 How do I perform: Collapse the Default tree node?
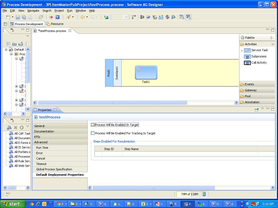point(6,50)
